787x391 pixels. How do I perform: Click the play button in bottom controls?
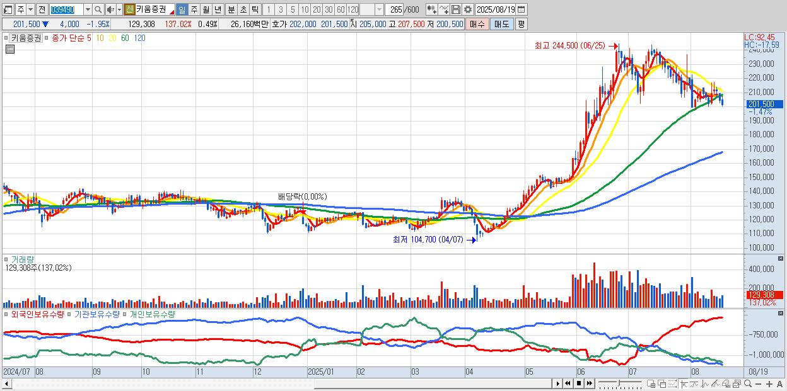click(558, 383)
